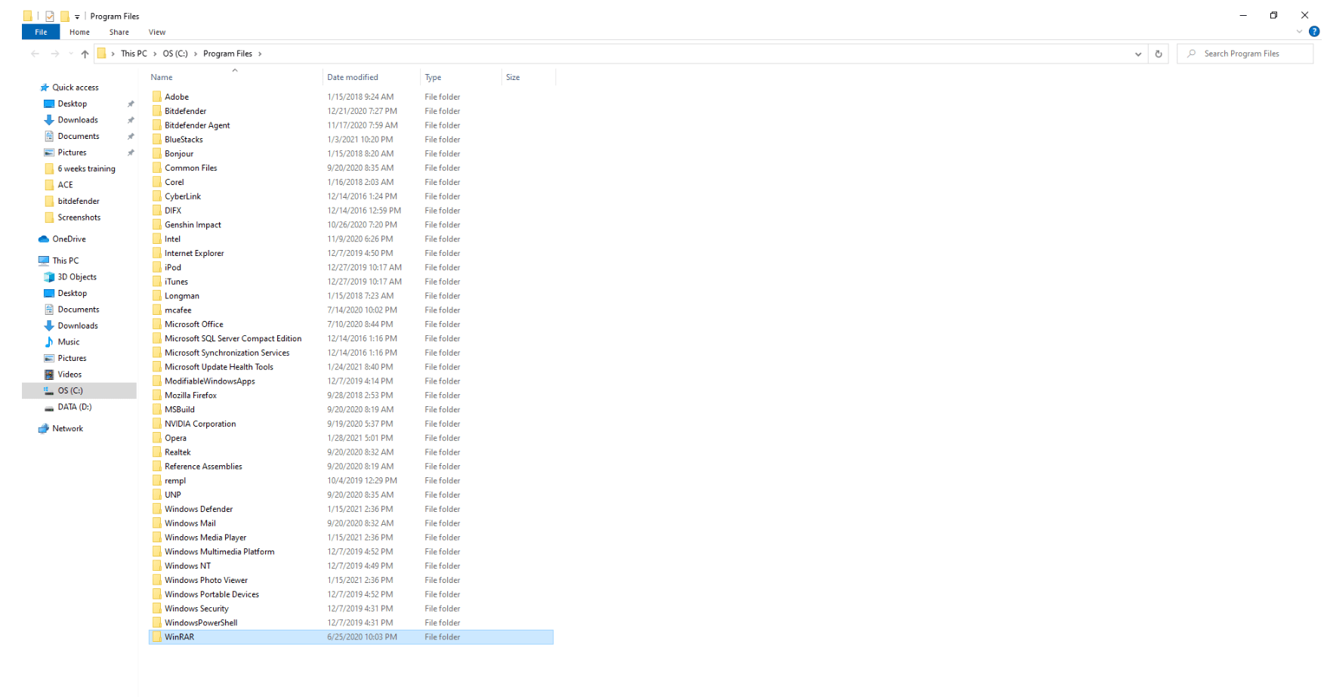Image resolution: width=1327 pixels, height=697 pixels.
Task: Select the Windows Photo Viewer folder name
Action: 206,581
